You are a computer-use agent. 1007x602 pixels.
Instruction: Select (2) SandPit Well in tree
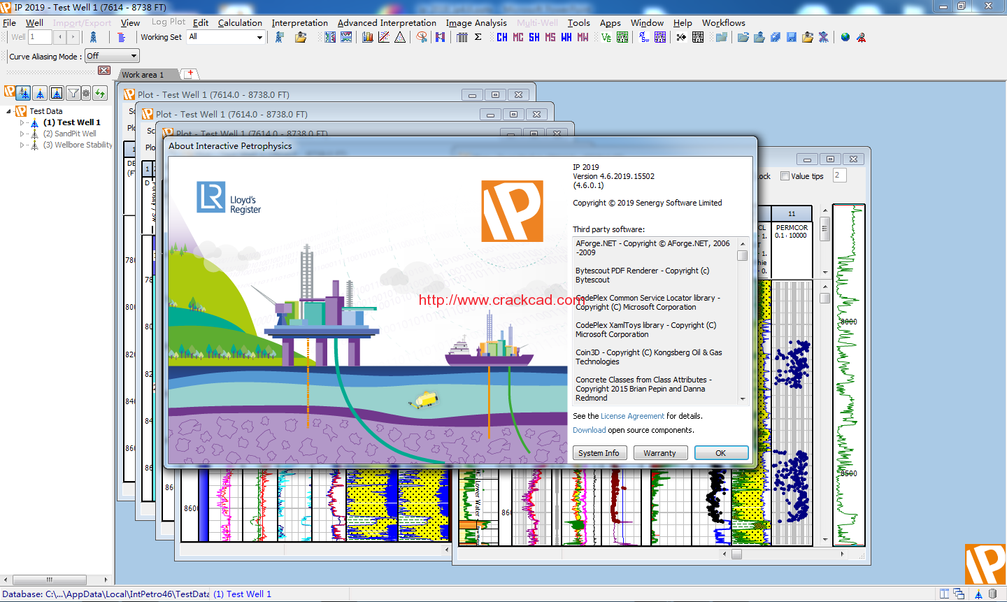69,134
